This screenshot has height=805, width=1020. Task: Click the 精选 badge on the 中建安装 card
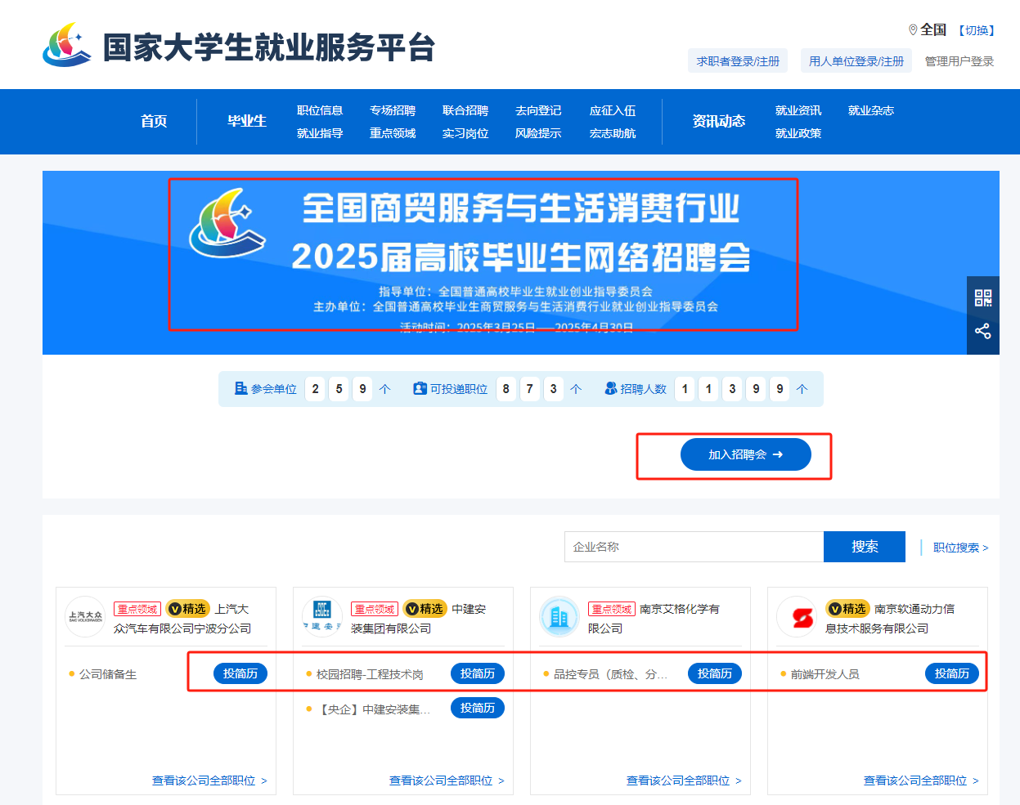tap(425, 609)
